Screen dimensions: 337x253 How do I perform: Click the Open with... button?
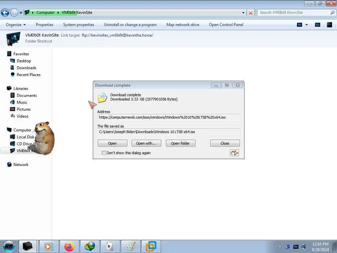pyautogui.click(x=146, y=143)
